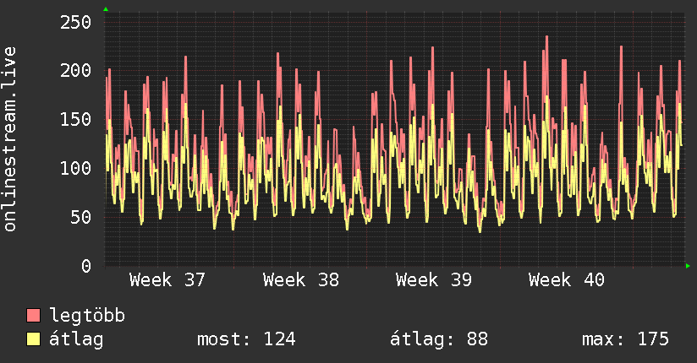
Task: Select the legtöbb legend label
Action: [87, 316]
